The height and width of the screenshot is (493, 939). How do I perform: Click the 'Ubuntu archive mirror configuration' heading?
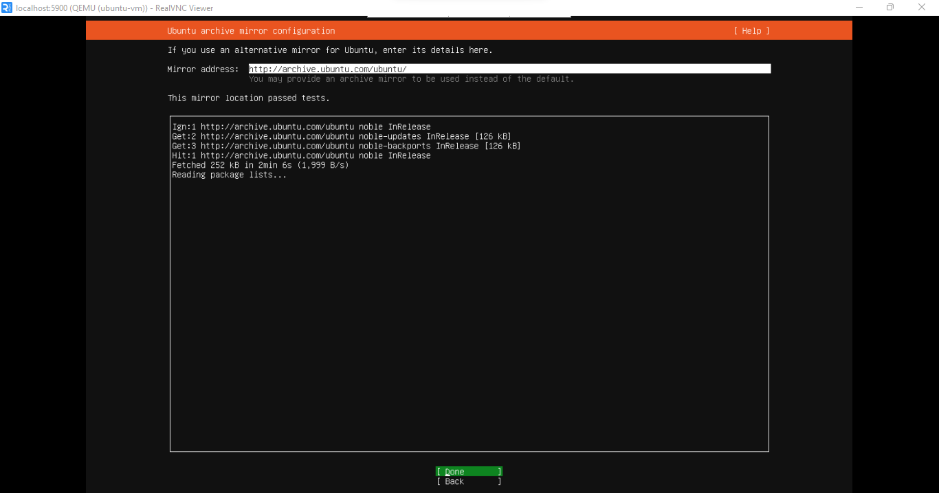pyautogui.click(x=251, y=31)
